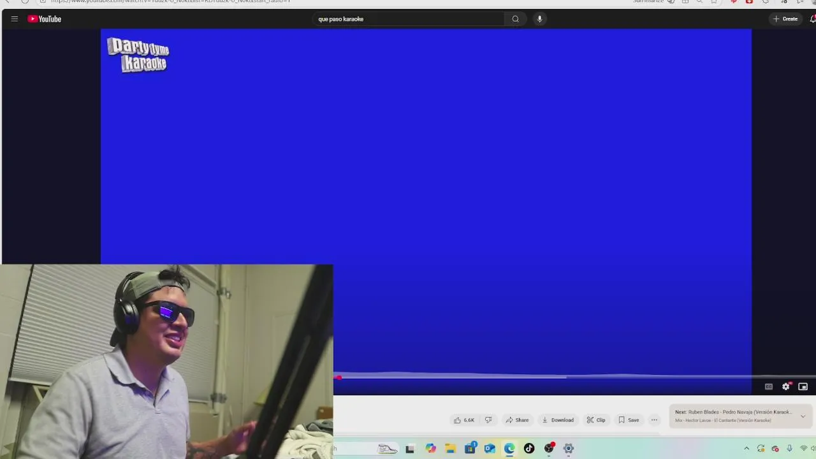This screenshot has width=816, height=459.
Task: Dislike the video with thumbs-down
Action: 488,420
